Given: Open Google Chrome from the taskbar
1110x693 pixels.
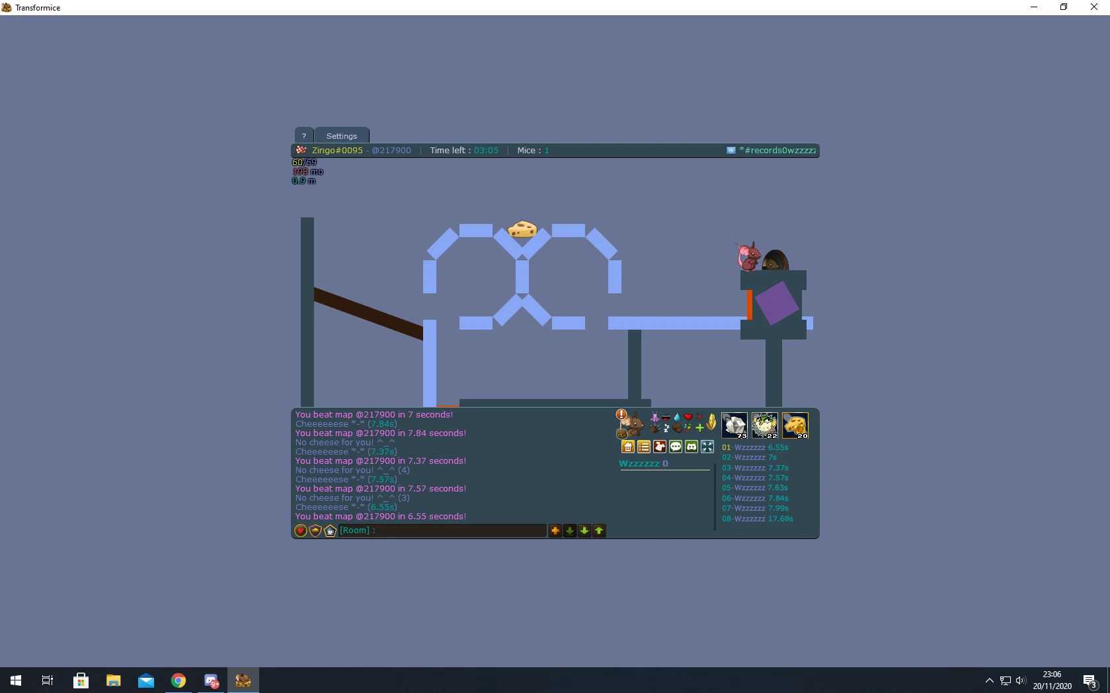Looking at the screenshot, I should [x=178, y=680].
